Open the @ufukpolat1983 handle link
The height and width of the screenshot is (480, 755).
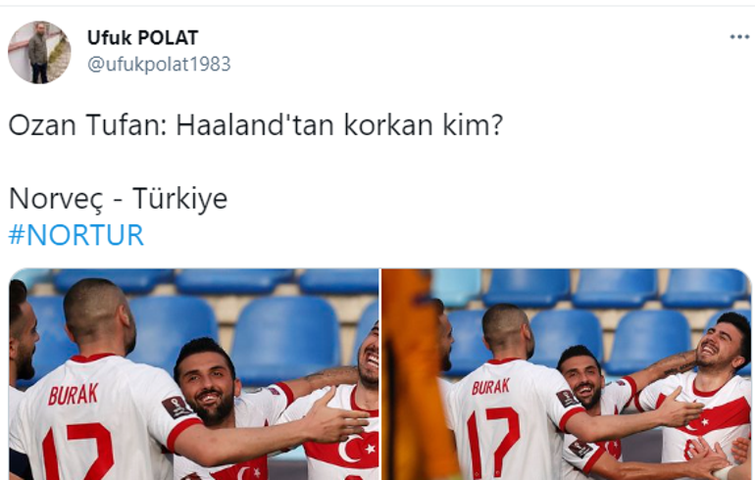tap(159, 64)
